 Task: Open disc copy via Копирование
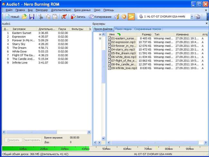coord(100,17)
